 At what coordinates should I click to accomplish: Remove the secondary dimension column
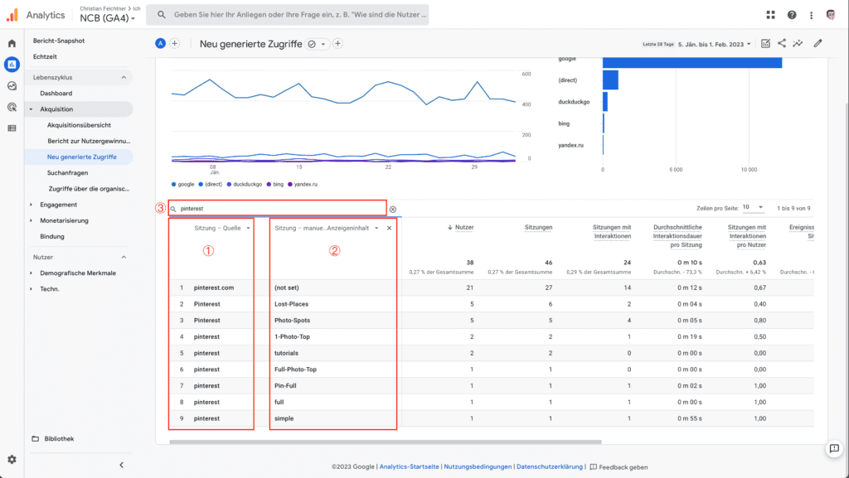[x=389, y=228]
